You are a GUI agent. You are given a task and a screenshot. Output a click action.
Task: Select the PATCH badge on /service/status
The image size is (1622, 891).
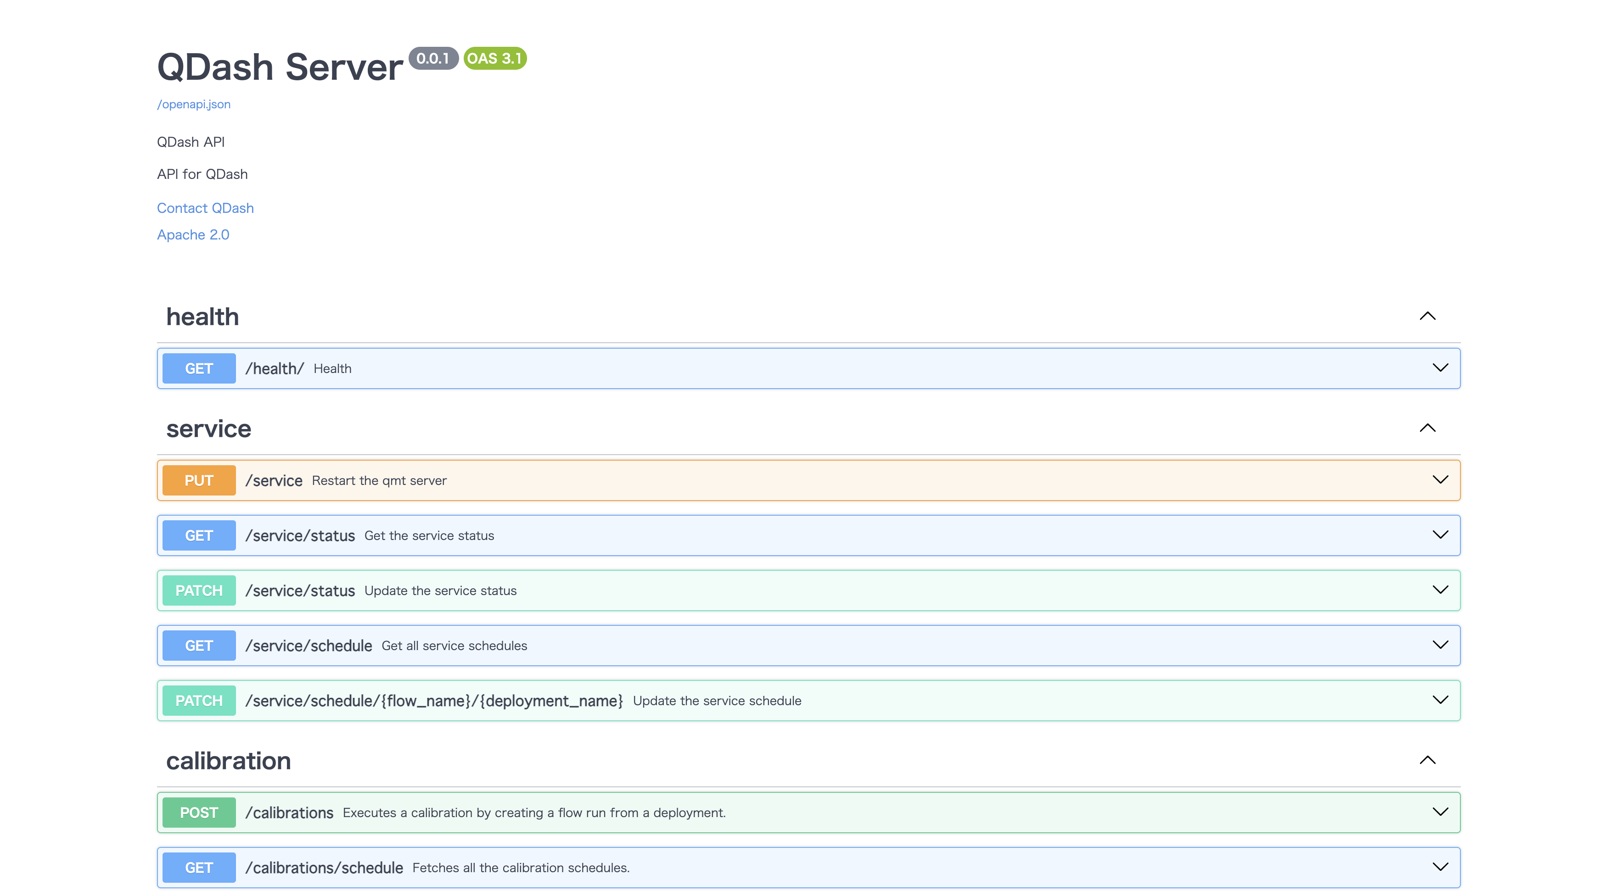pos(198,590)
